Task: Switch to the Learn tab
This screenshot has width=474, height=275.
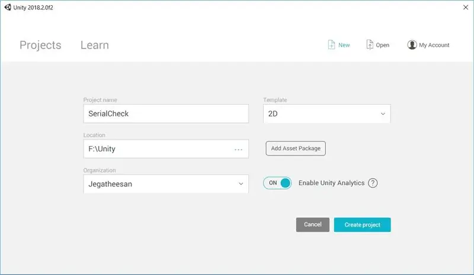Action: click(95, 45)
